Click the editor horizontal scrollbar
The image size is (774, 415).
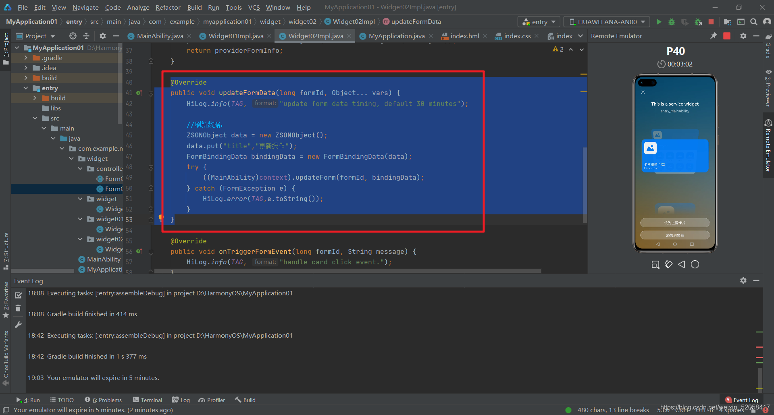coord(347,271)
